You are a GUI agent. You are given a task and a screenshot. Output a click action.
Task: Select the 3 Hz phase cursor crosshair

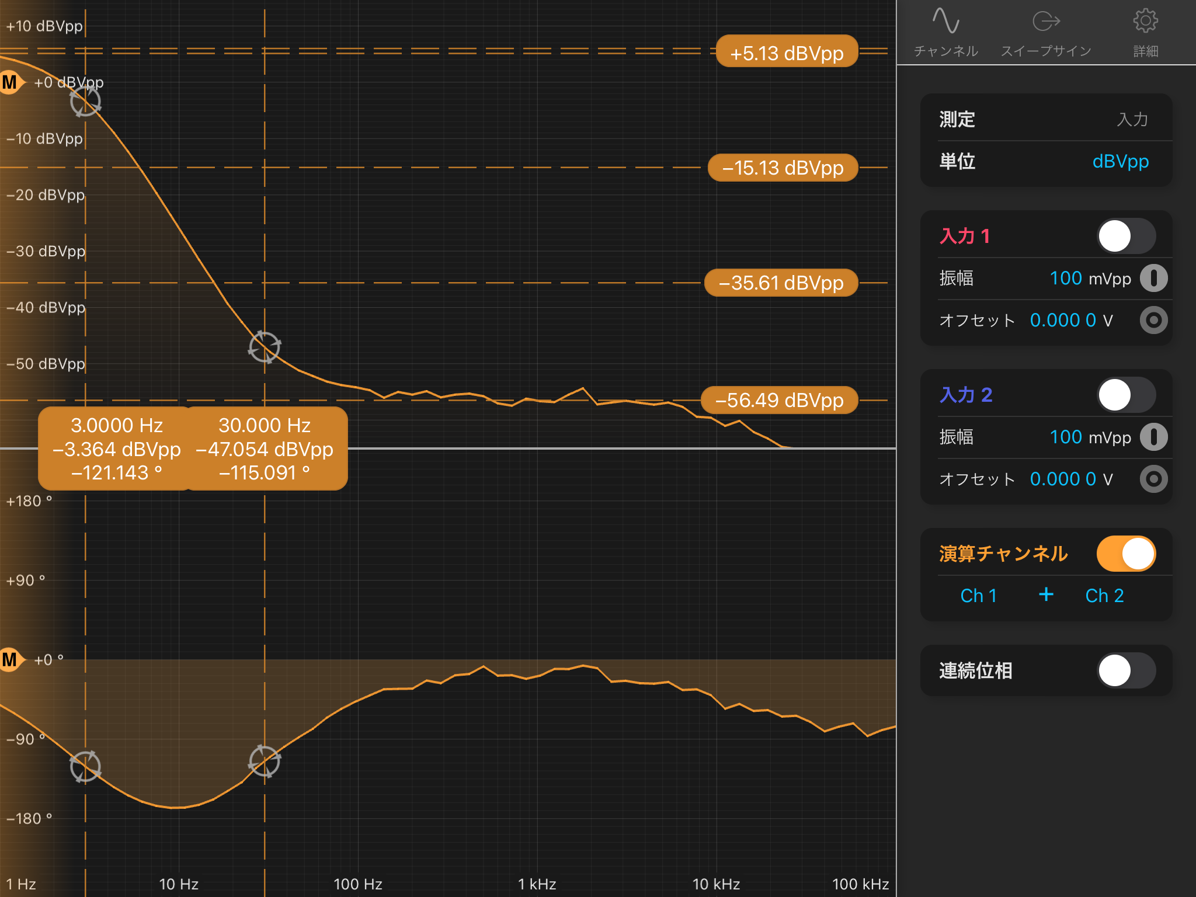tap(85, 767)
